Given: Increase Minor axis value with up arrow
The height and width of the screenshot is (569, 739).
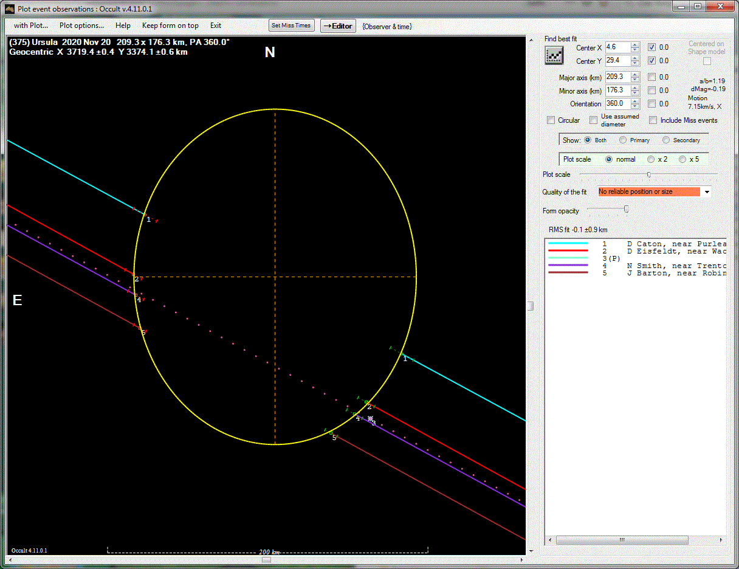Looking at the screenshot, I should (x=635, y=88).
